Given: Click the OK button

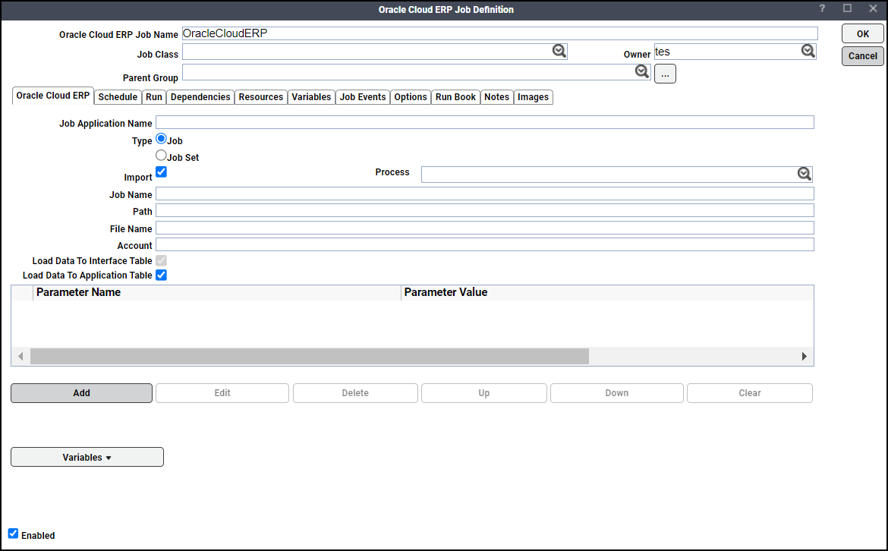Looking at the screenshot, I should 862,33.
